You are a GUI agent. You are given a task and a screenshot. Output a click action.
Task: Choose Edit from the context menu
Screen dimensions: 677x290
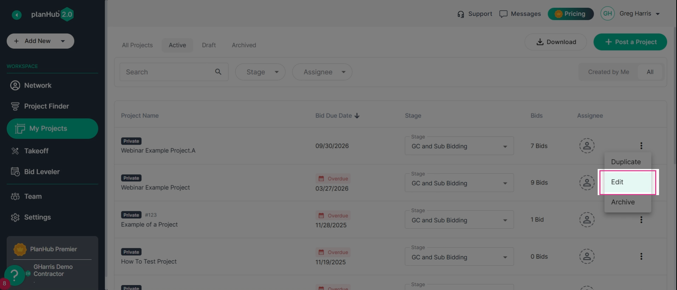pyautogui.click(x=628, y=182)
